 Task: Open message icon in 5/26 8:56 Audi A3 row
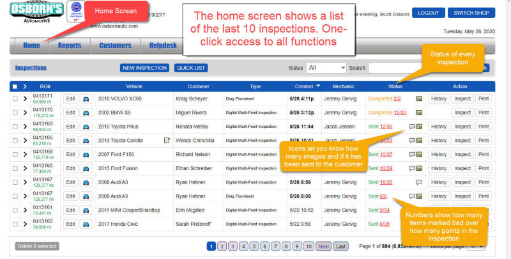[x=419, y=182]
